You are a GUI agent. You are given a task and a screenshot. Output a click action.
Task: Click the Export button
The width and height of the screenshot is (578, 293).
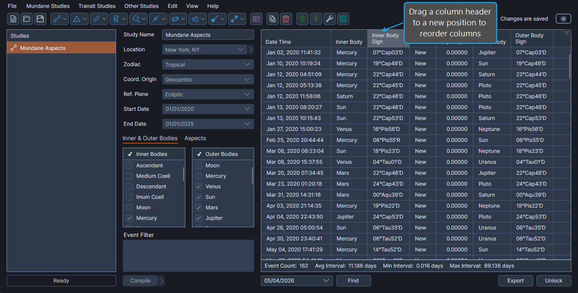coord(516,281)
